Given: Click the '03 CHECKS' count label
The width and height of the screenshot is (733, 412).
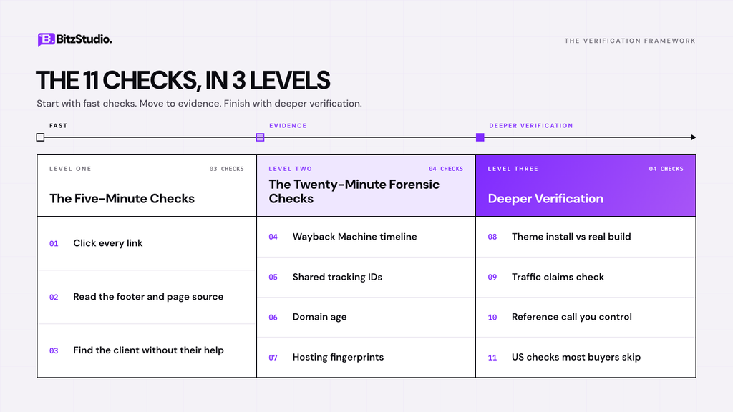Looking at the screenshot, I should tap(227, 169).
